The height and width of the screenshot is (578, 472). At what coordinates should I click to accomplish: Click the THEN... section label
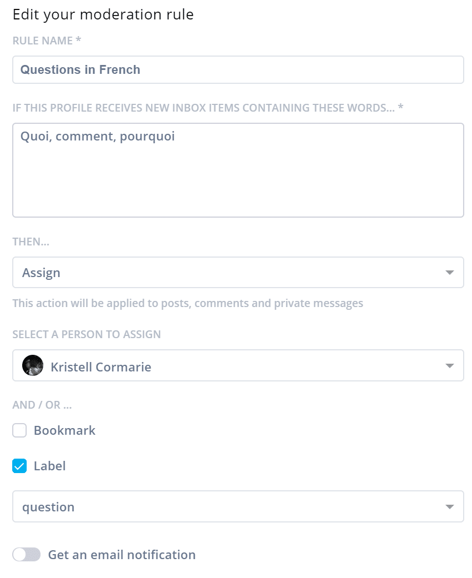click(x=31, y=242)
